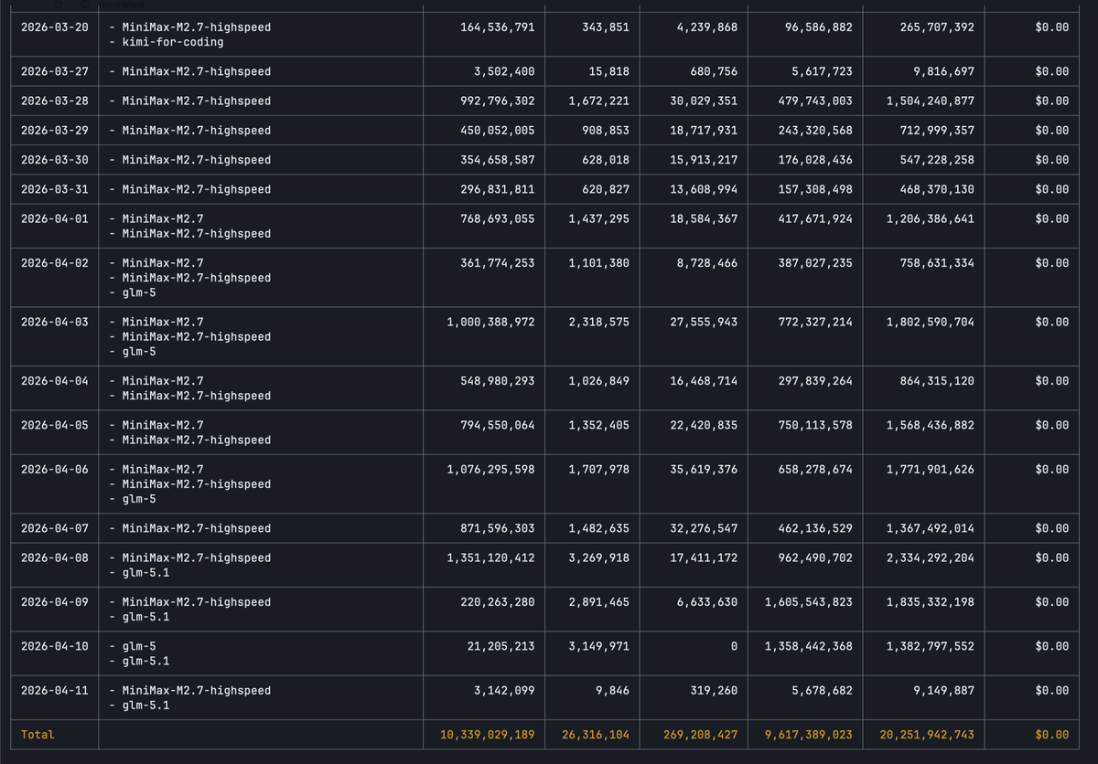The width and height of the screenshot is (1098, 764).
Task: Select the value 343,851
Action: 606,27
